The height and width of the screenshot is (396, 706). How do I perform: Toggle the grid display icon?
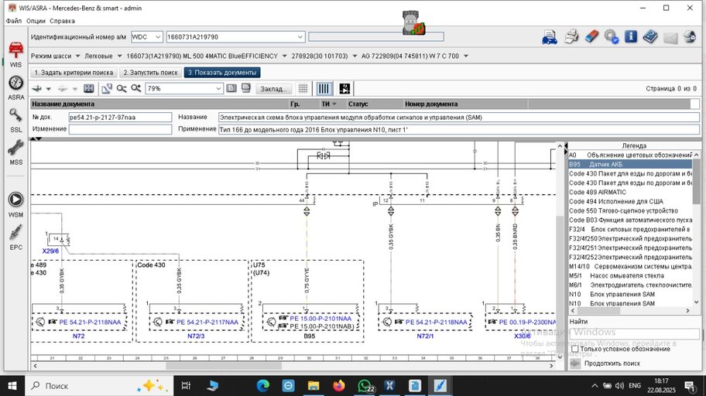click(303, 89)
